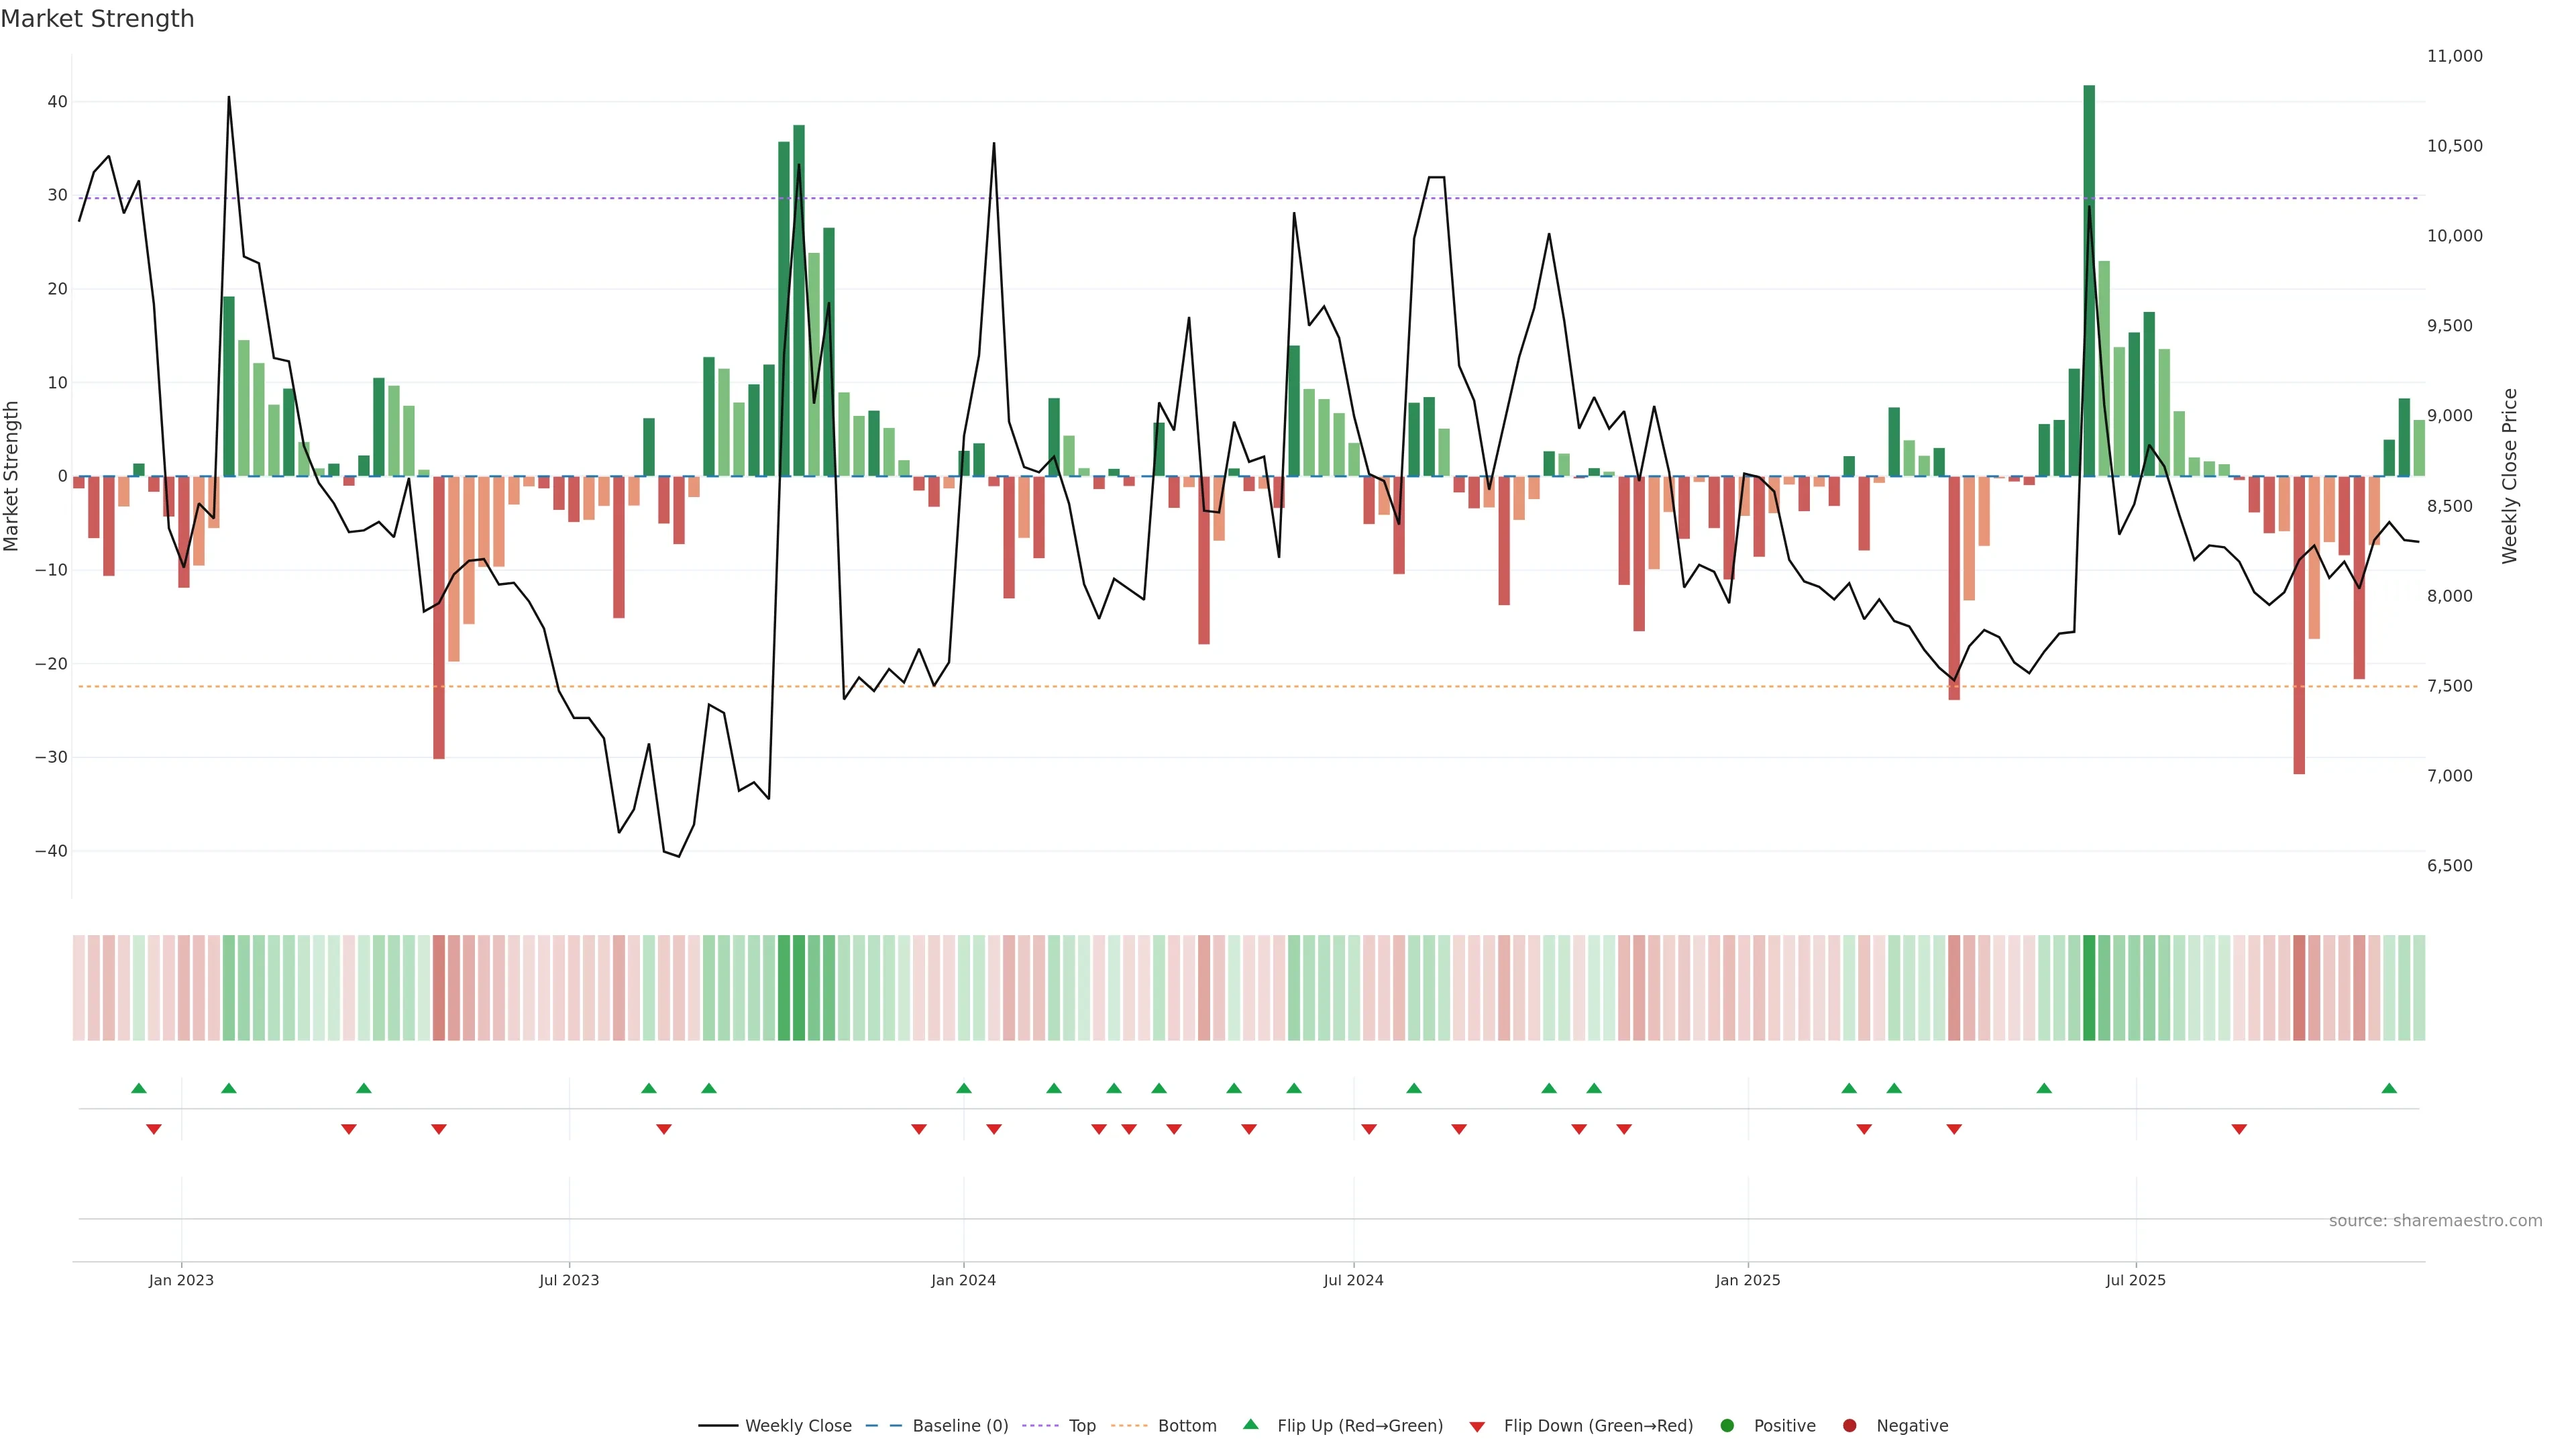Click the rightmost red flip-down triangle marker
2576x1449 pixels.
click(2239, 1129)
